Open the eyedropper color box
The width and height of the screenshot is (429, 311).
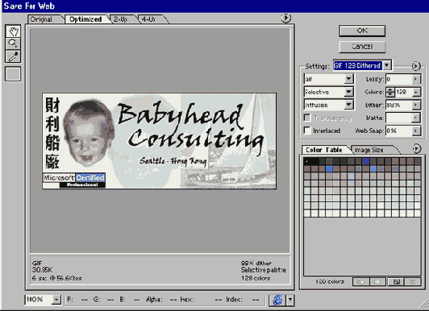coord(13,74)
